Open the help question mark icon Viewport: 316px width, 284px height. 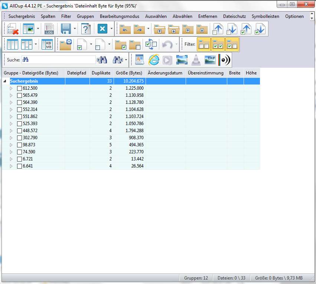pyautogui.click(x=86, y=29)
